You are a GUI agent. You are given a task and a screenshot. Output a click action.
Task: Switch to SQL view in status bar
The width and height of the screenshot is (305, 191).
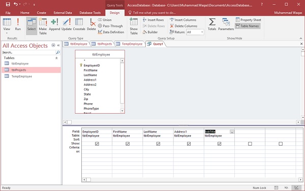click(x=286, y=187)
